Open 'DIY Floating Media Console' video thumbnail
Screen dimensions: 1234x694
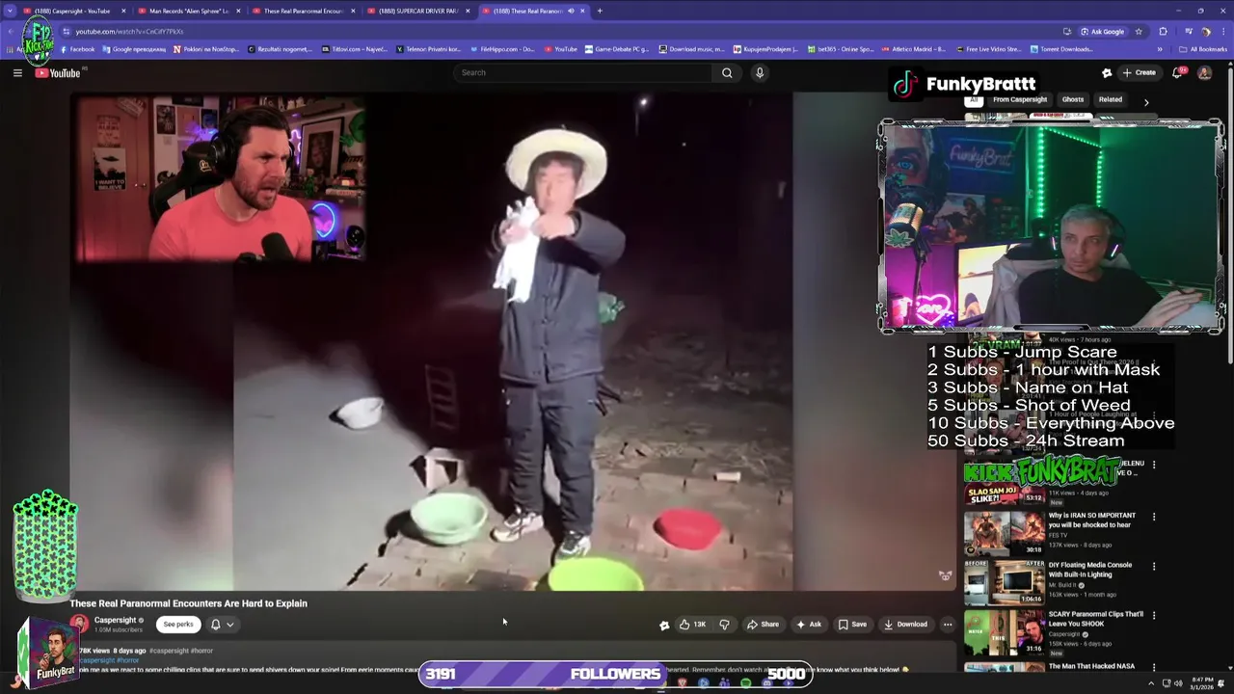tap(1004, 581)
